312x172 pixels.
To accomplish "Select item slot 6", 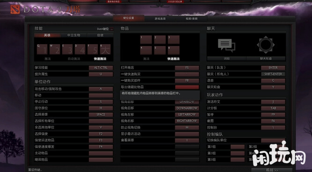I will pos(173,50).
